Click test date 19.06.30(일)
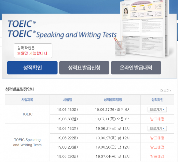 [x=67, y=119]
